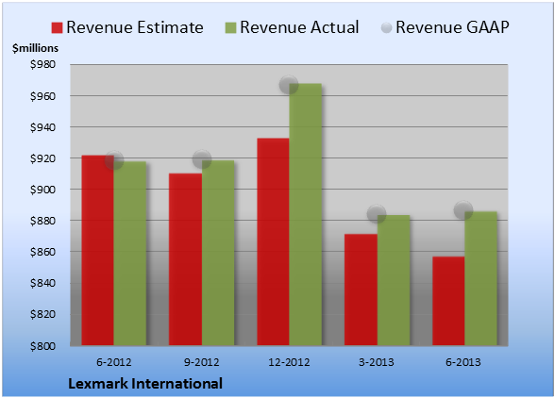The image size is (555, 398).
Task: Click the green Revenue Actual legend swatch
Action: (x=230, y=28)
